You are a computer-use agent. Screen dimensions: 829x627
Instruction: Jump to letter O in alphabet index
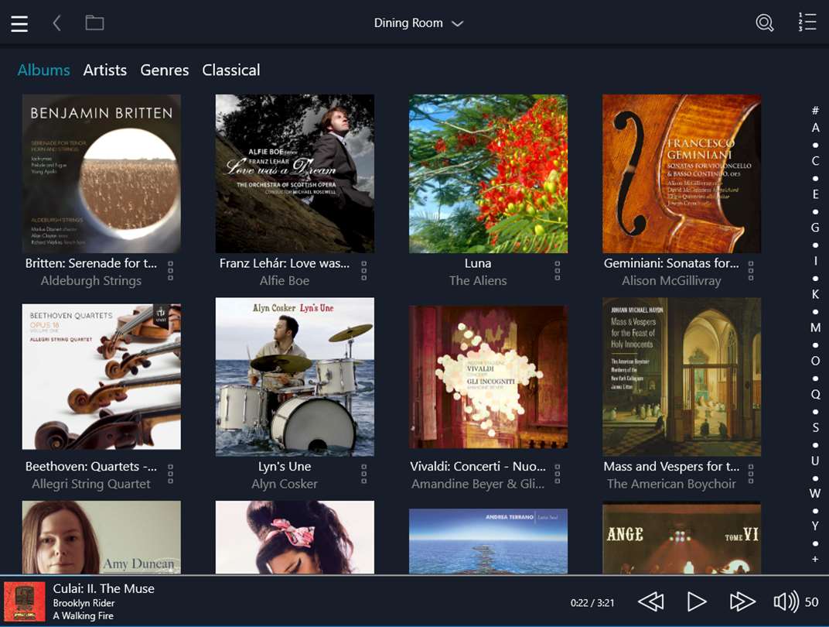pos(815,361)
